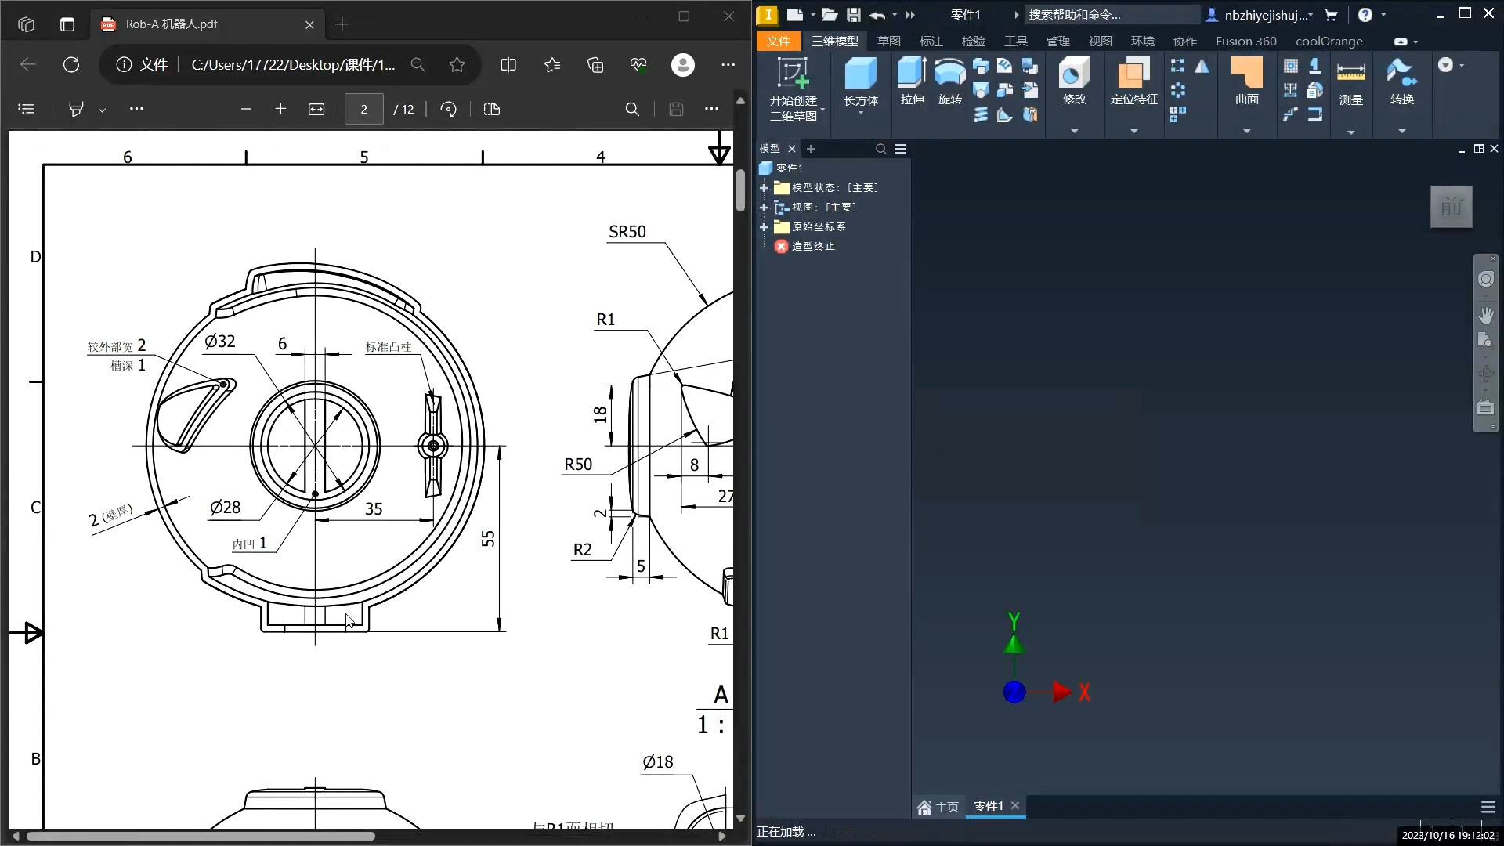Toggle Edge split screen view

click(508, 65)
